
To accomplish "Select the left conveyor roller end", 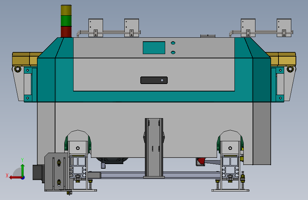I will [18, 69].
